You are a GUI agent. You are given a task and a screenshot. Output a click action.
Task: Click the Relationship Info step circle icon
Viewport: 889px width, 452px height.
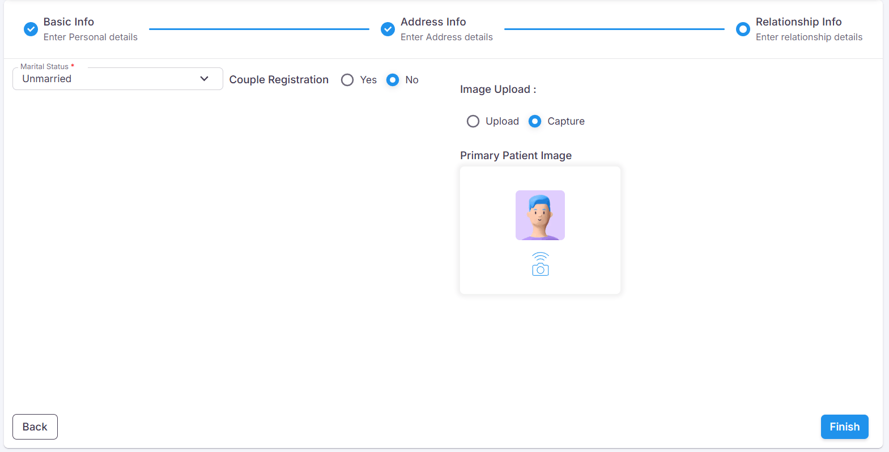(x=743, y=29)
